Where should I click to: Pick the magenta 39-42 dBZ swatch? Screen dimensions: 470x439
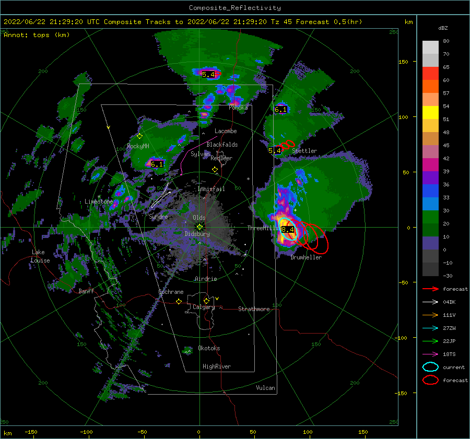(430, 165)
